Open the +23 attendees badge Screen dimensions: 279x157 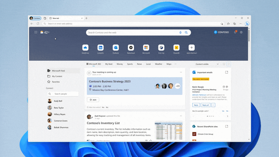click(x=178, y=86)
